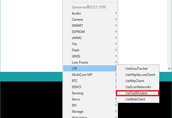This screenshot has width=172, height=118.
Task: Open the RTC examples submenu
Action: click(x=90, y=81)
